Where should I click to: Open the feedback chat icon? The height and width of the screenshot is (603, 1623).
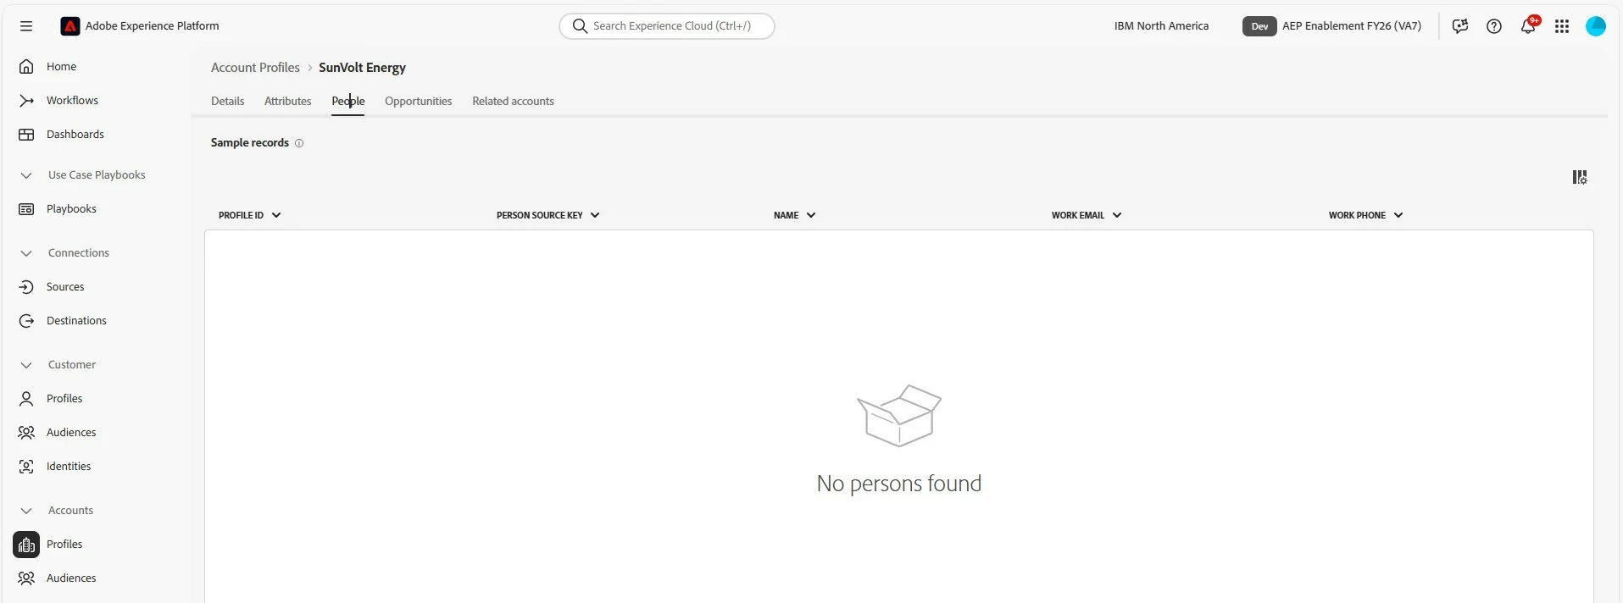[x=1459, y=26]
